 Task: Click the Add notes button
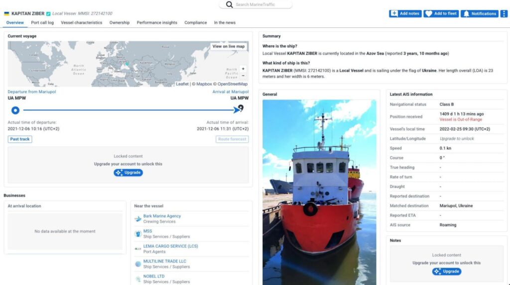point(405,13)
